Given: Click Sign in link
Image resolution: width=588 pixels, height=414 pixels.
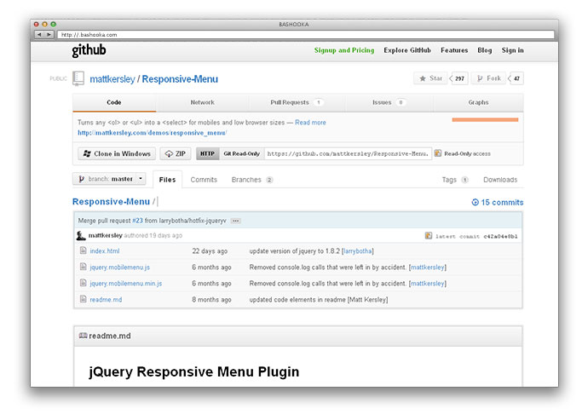Looking at the screenshot, I should (513, 50).
